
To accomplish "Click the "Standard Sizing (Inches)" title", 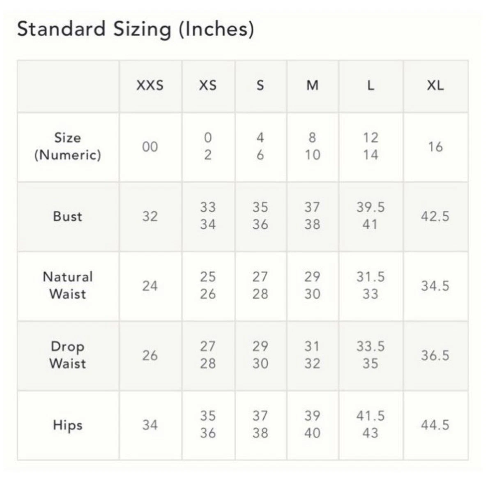I will pos(135,30).
